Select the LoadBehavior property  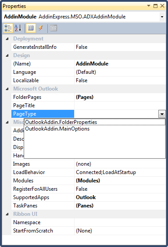tap(43, 172)
